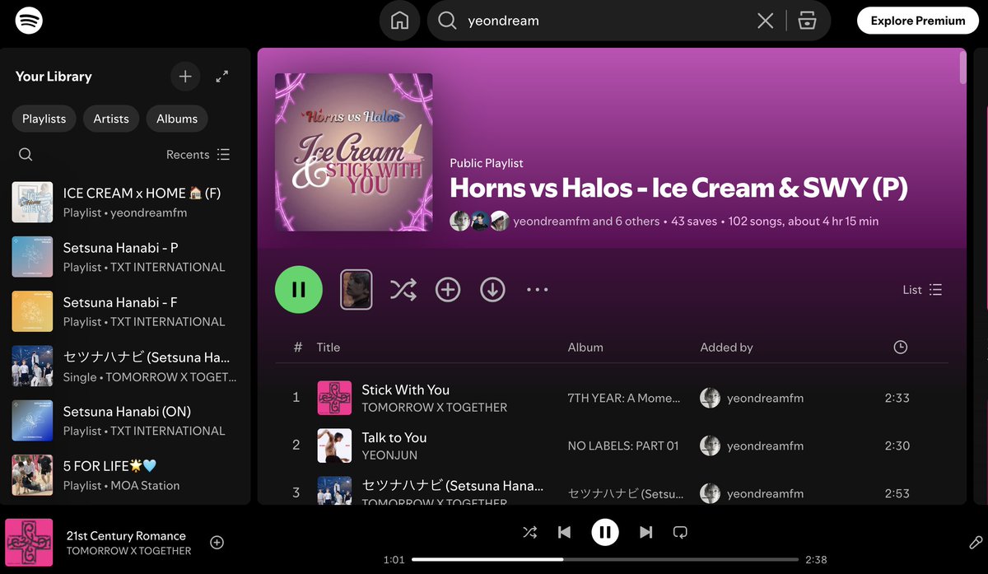Viewport: 988px width, 574px height.
Task: Open 5 FOR LIFE playlist
Action: click(x=125, y=475)
